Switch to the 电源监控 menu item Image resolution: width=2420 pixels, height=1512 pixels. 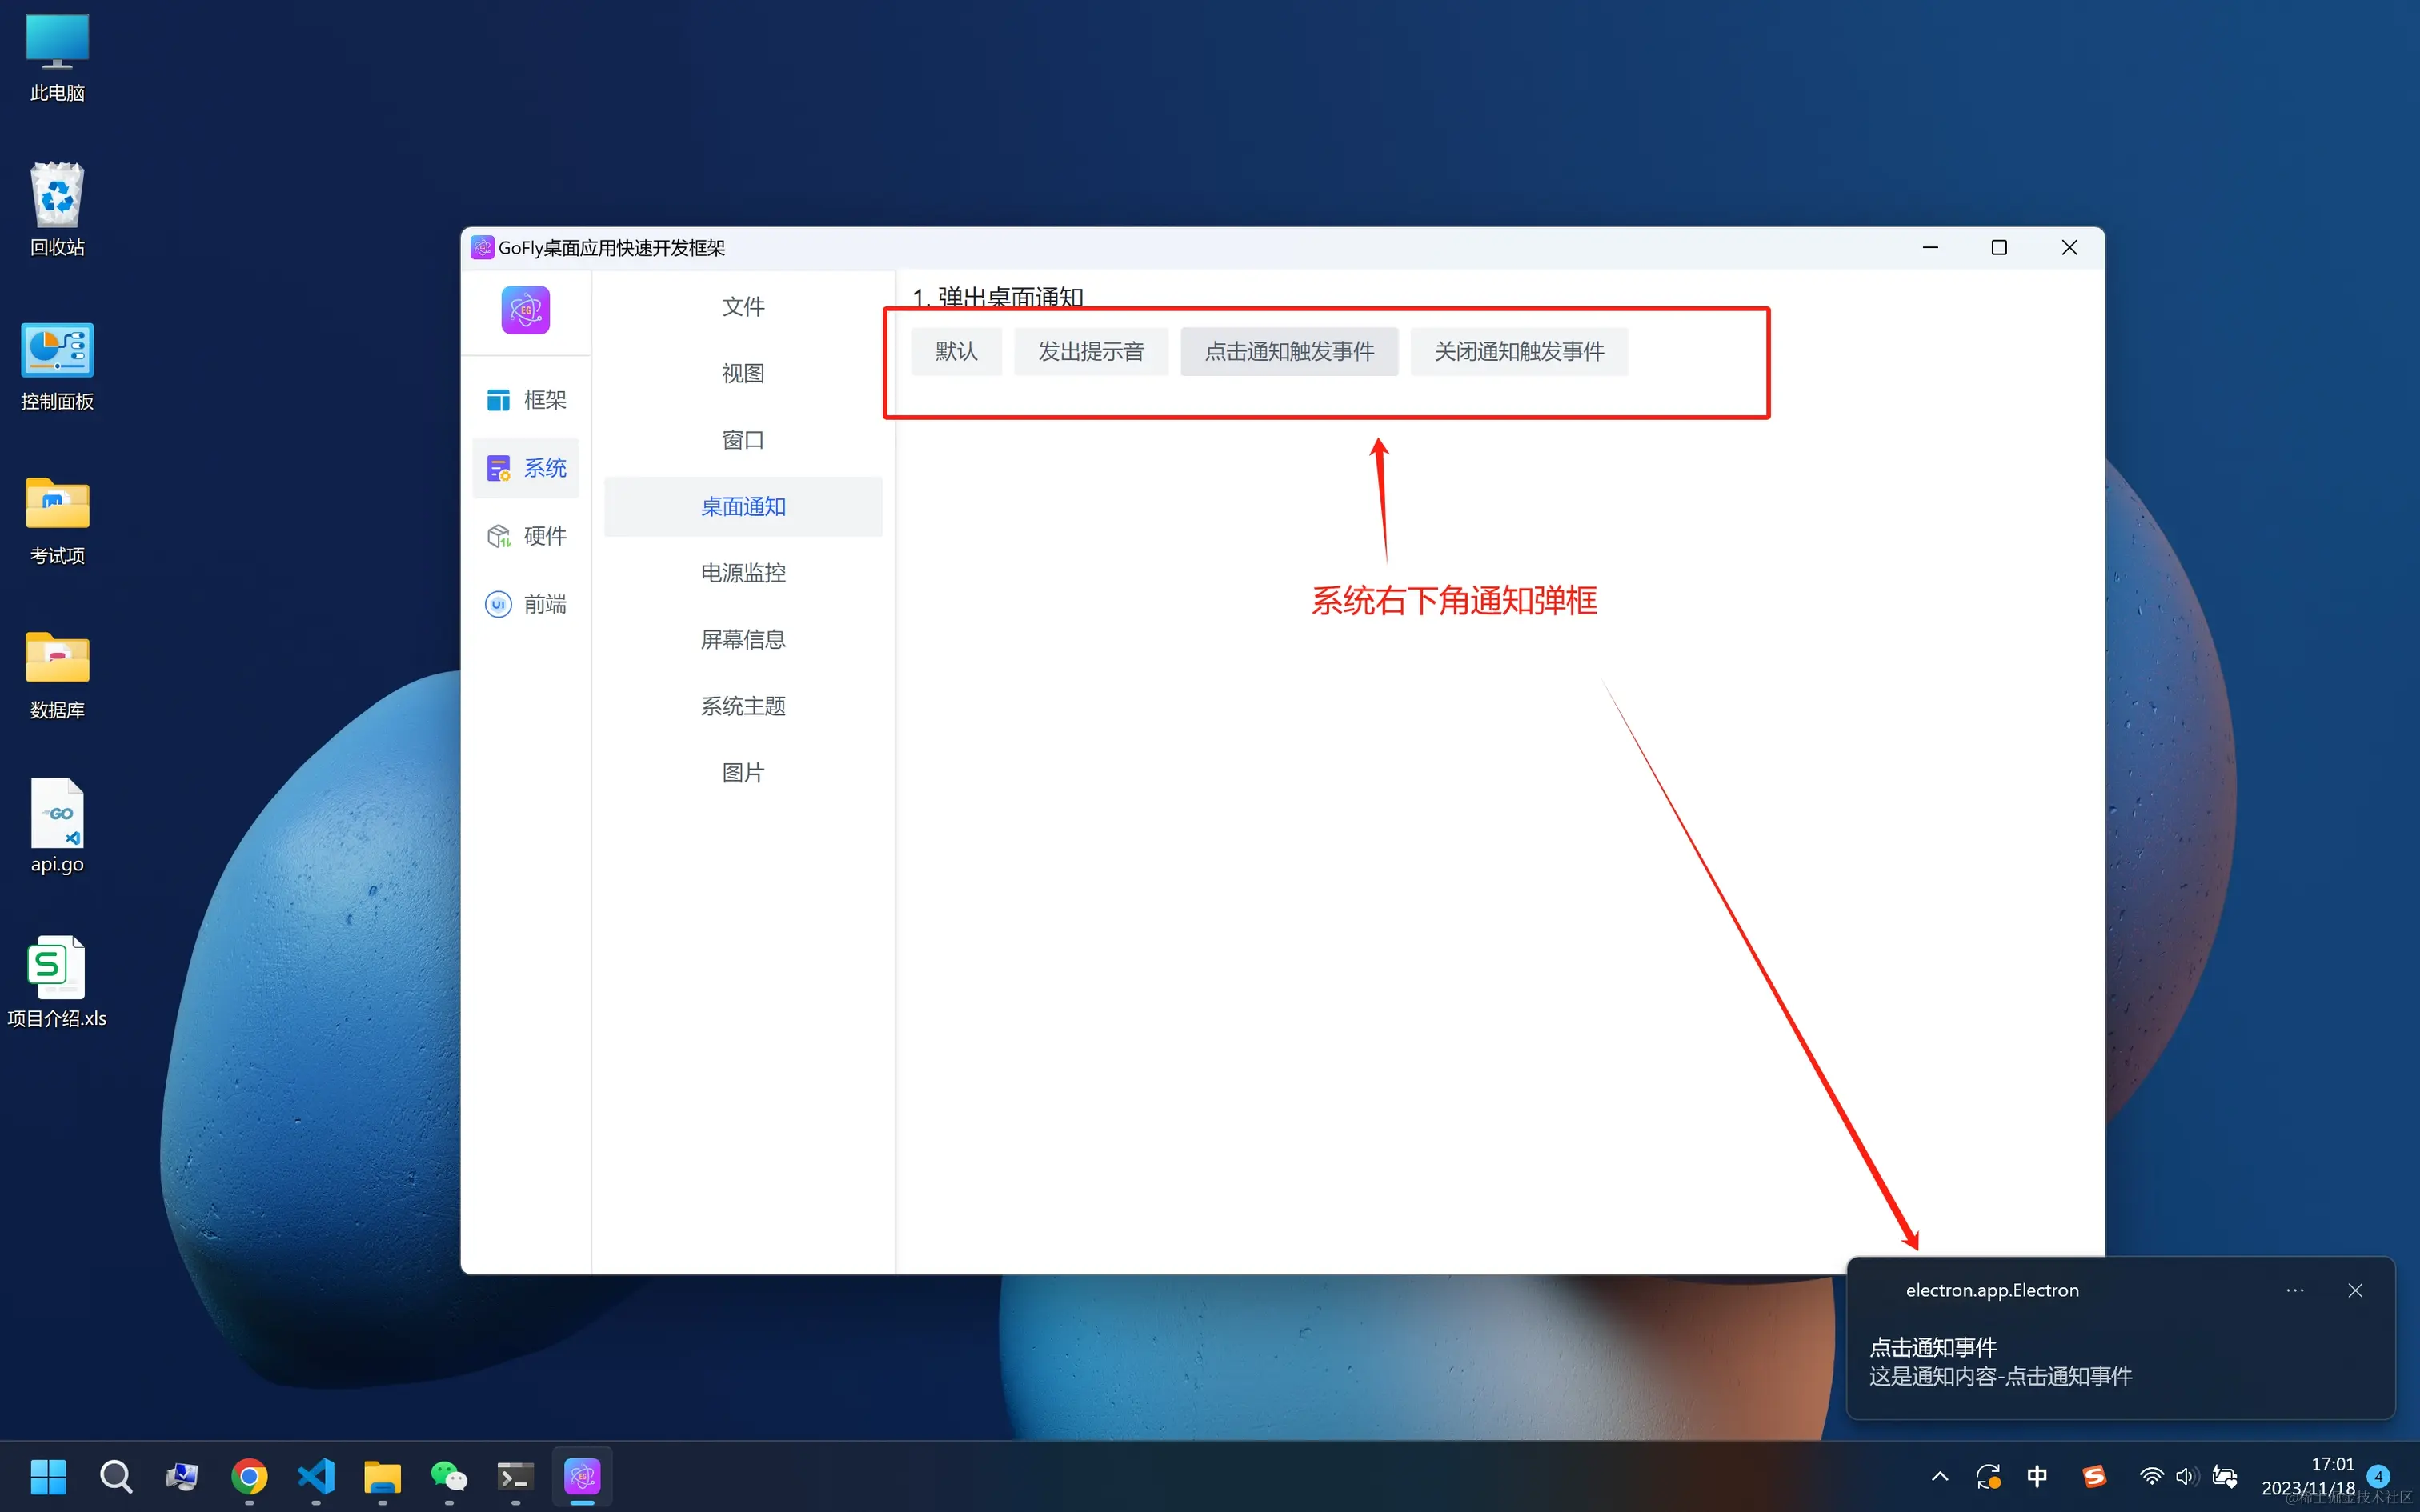click(743, 573)
